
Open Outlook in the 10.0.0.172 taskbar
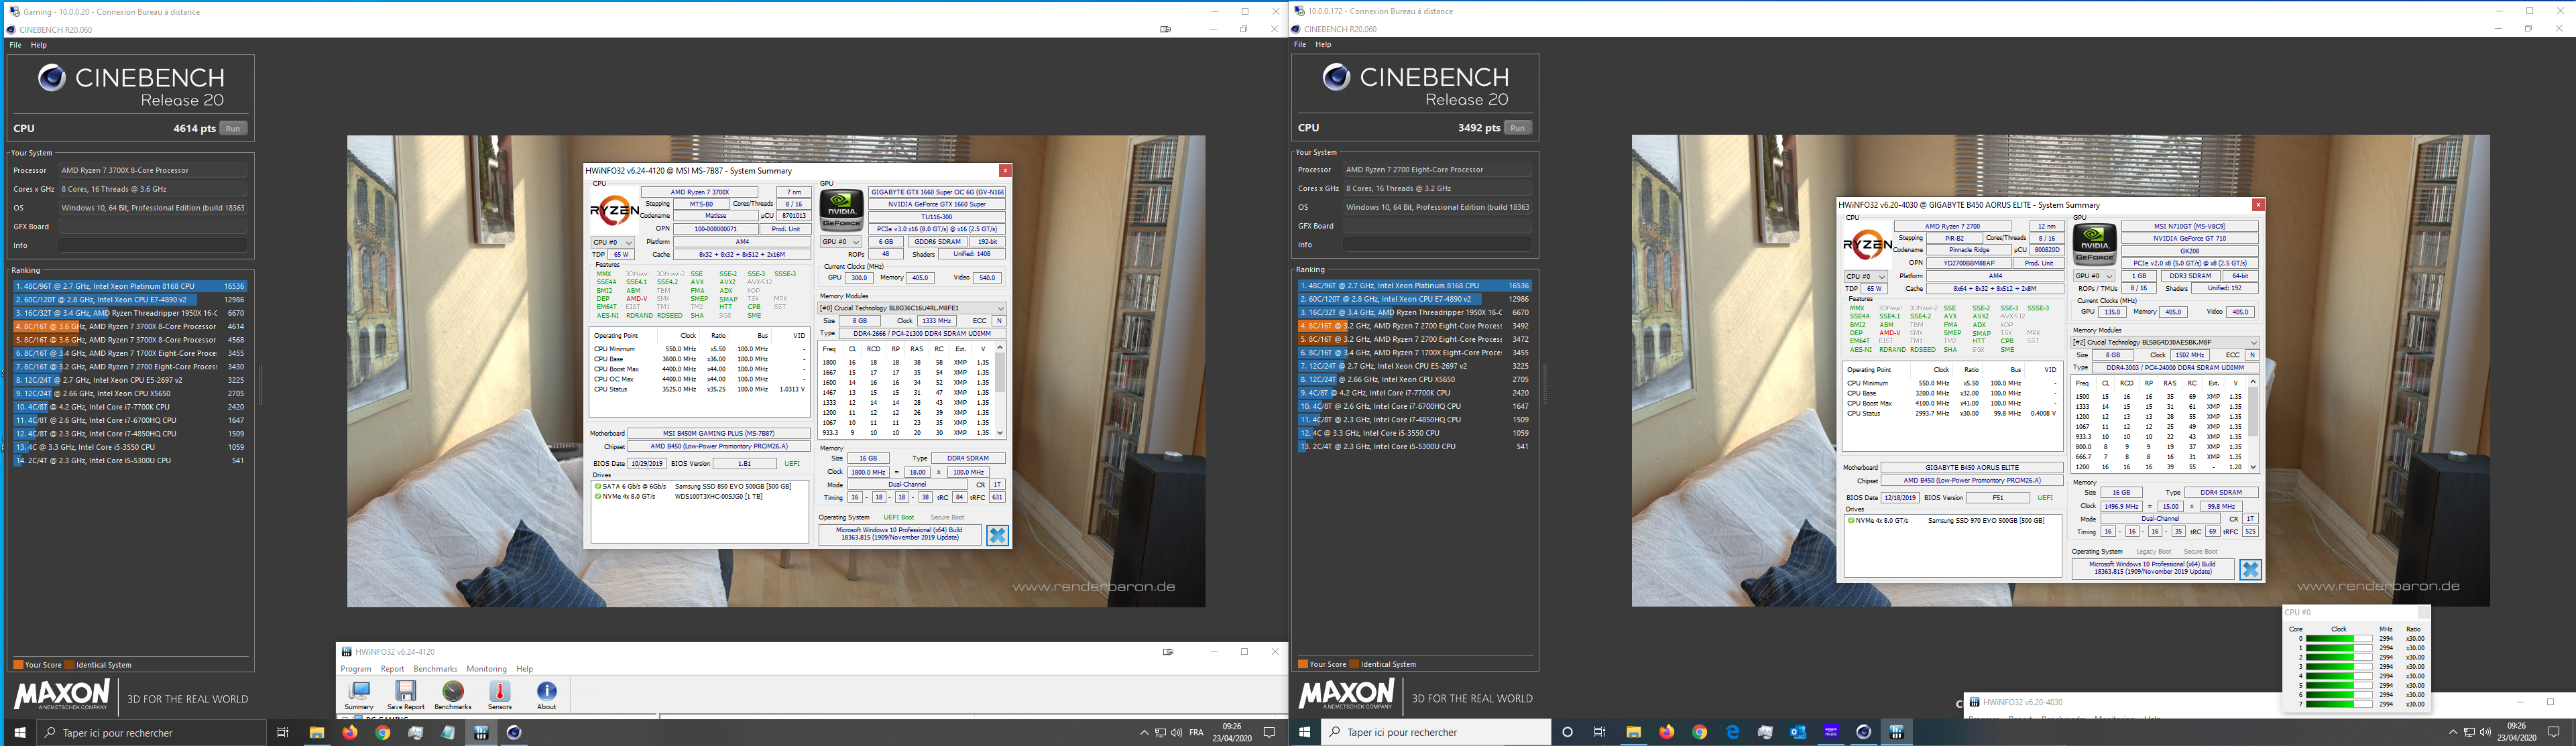1798,733
